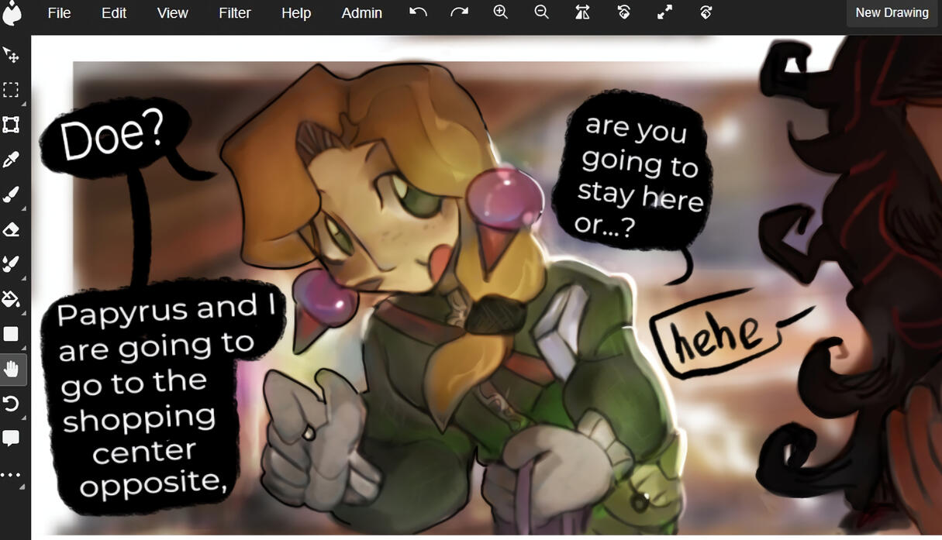Toggle fullscreen with the expand arrows icon
The image size is (942, 540).
[x=664, y=12]
